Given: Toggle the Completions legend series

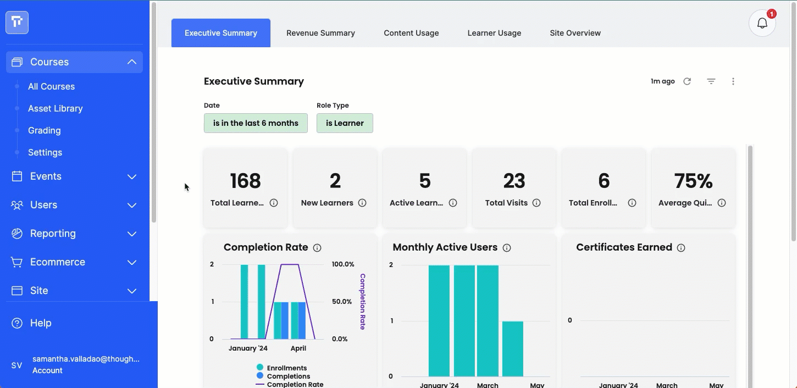Looking at the screenshot, I should coord(283,376).
